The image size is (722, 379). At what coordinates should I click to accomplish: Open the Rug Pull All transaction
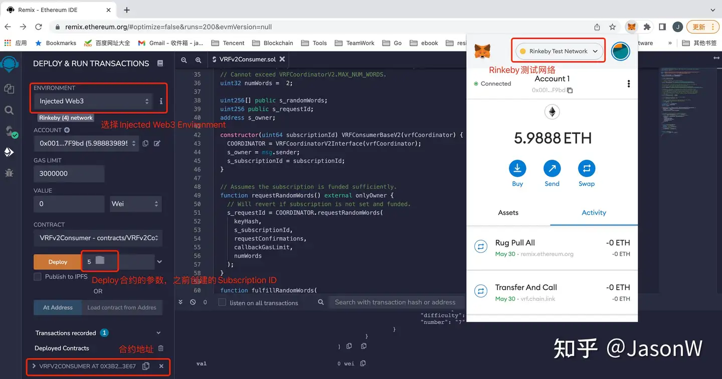[552, 248]
